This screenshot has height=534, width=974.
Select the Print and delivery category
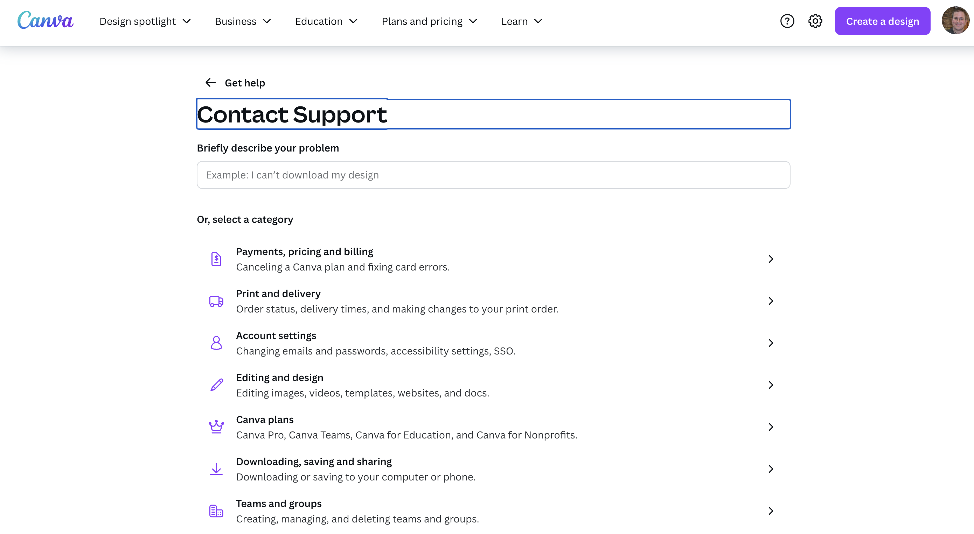click(x=493, y=301)
